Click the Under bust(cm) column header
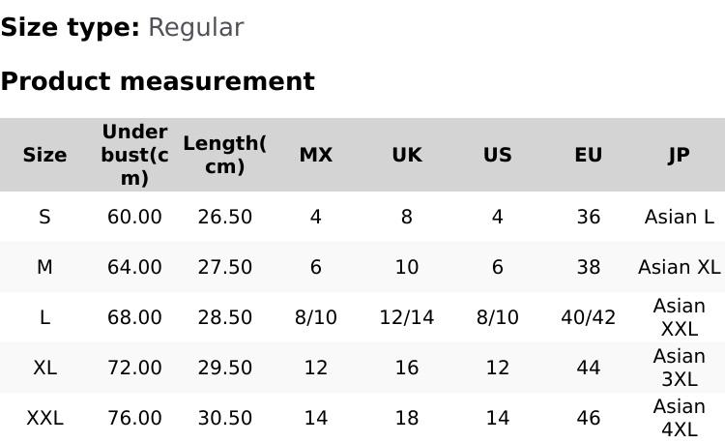Image resolution: width=725 pixels, height=443 pixels. 134,155
